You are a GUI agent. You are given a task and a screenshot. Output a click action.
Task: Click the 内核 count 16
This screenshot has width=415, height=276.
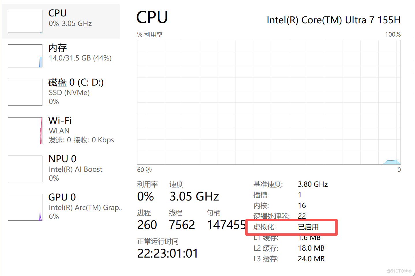(302, 205)
